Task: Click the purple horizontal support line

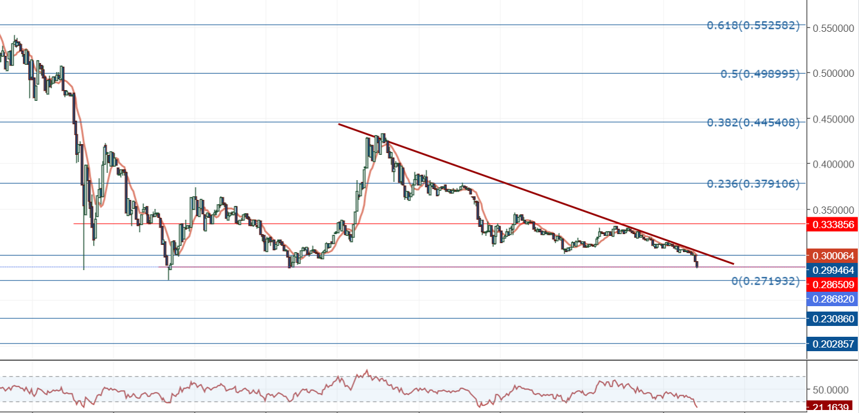Action: click(481, 267)
